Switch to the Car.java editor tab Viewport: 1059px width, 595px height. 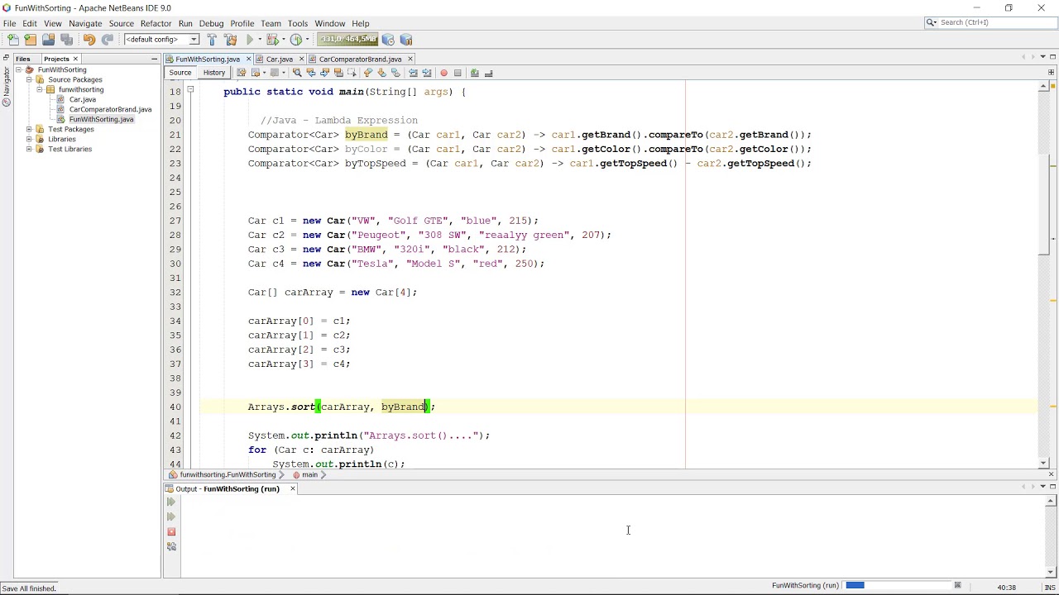279,59
